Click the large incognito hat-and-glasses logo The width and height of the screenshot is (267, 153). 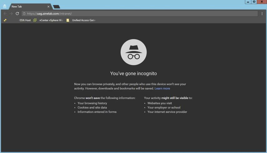[x=134, y=52]
